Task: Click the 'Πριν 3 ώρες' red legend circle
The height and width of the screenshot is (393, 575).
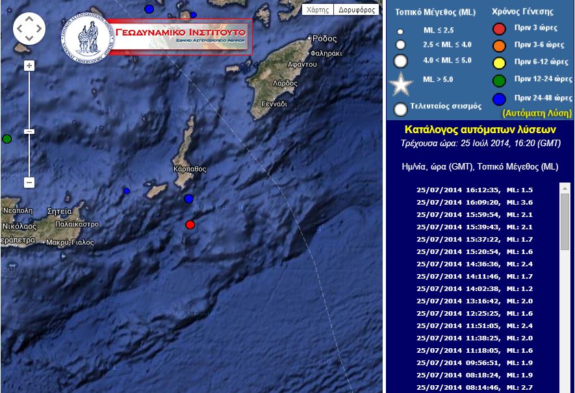Action: (x=500, y=28)
